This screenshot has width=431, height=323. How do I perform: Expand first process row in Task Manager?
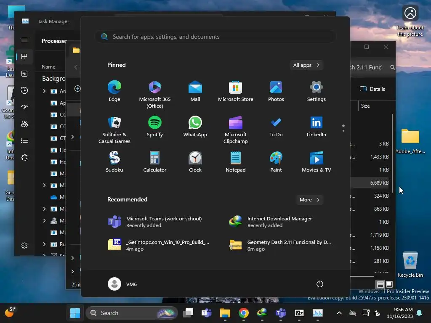[x=44, y=91]
